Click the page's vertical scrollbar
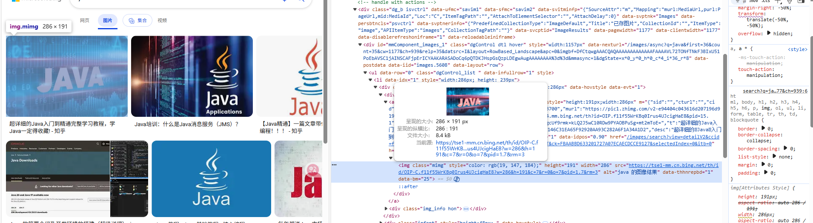 click(325, 72)
